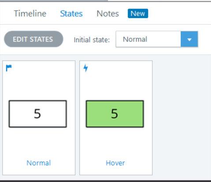
Task: Click the blue New badge beside Notes
Action: 138,14
